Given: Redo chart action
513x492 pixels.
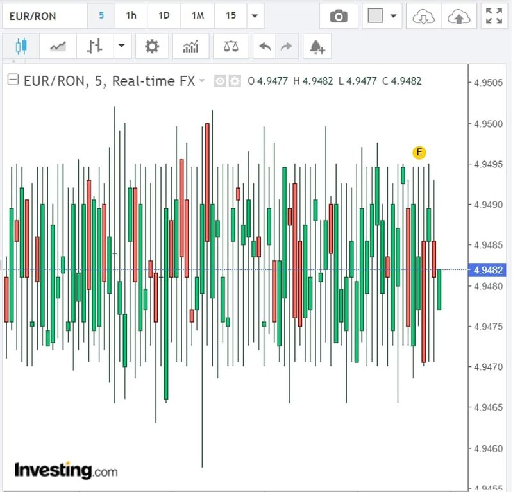Looking at the screenshot, I should [x=287, y=46].
